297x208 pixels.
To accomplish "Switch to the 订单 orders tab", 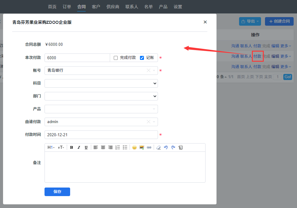I will click(x=67, y=7).
